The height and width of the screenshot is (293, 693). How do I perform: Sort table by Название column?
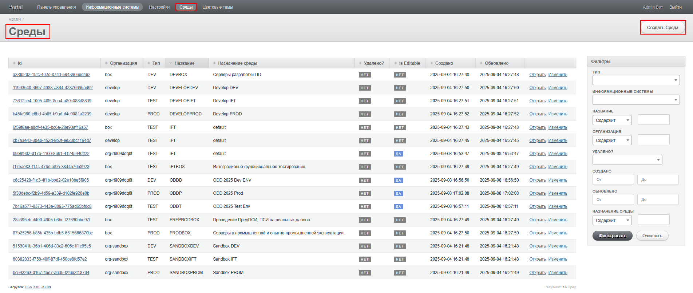point(185,63)
